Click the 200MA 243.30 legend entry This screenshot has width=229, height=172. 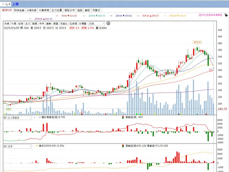pyautogui.click(x=41, y=19)
